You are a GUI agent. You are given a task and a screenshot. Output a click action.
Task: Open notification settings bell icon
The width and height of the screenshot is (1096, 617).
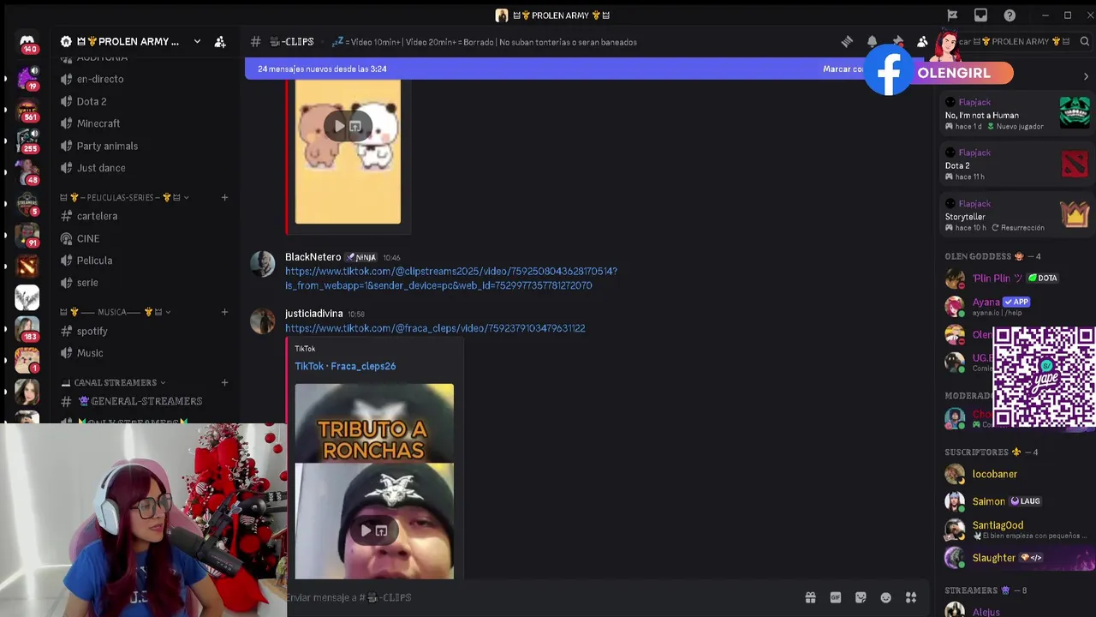(x=872, y=41)
